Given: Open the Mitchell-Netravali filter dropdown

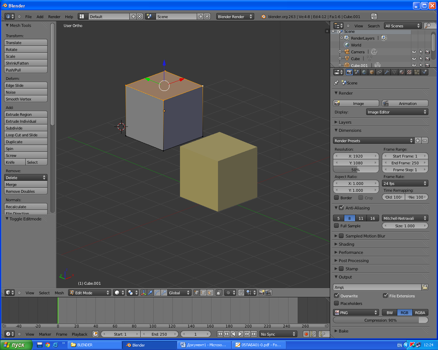Looking at the screenshot, I should tap(405, 218).
